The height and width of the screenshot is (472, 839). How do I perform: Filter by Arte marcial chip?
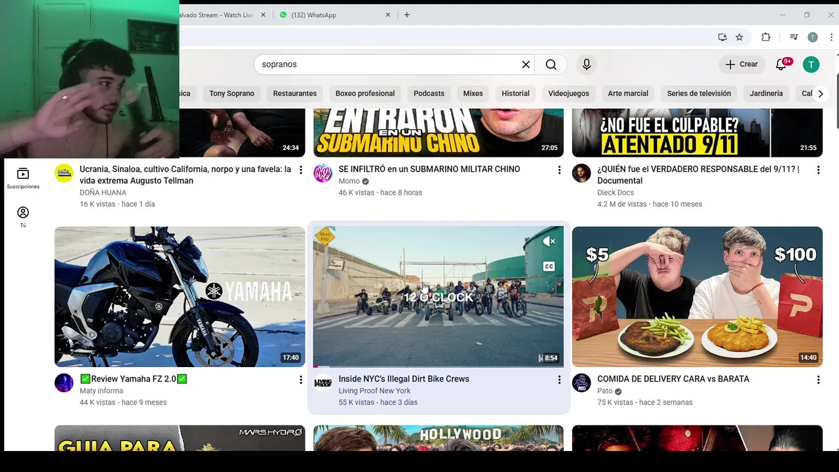628,93
